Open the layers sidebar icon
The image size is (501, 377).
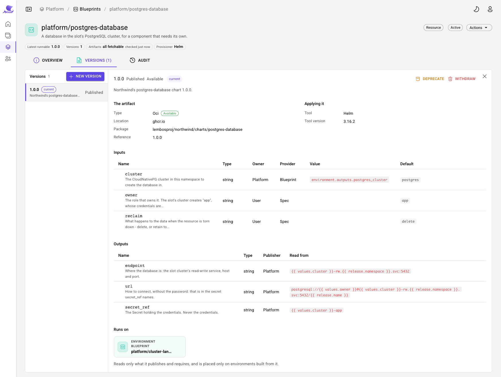[8, 47]
